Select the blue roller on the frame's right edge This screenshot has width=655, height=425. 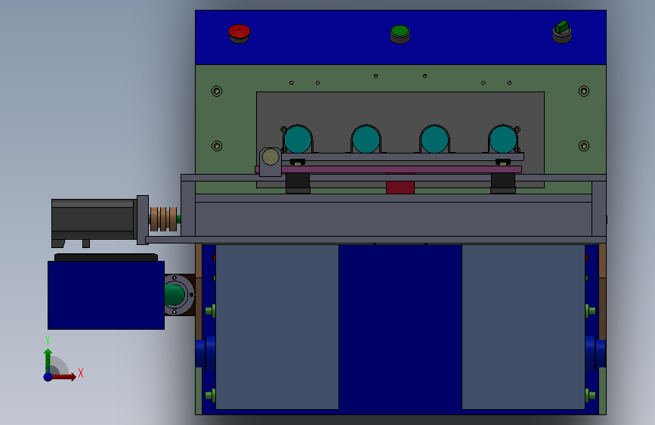595,353
